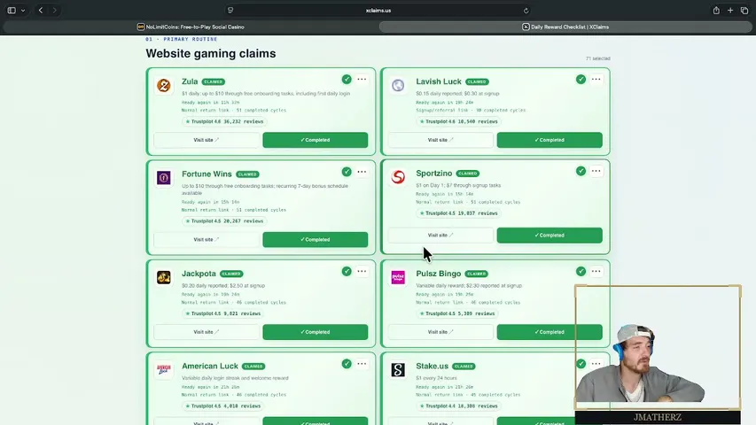Click the Completed button on Sportzino
The image size is (756, 425).
(549, 236)
